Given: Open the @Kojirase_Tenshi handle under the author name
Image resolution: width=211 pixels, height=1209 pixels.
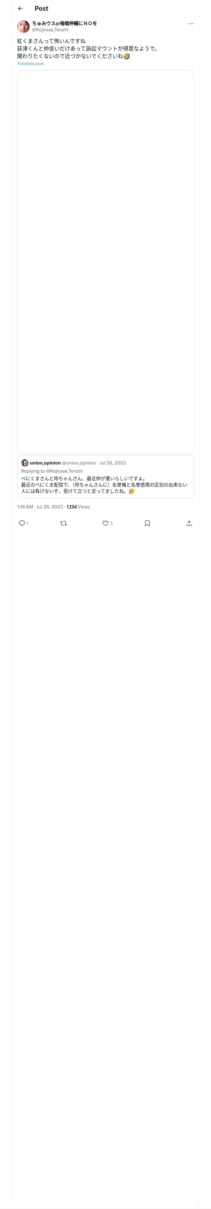Looking at the screenshot, I should click(50, 30).
